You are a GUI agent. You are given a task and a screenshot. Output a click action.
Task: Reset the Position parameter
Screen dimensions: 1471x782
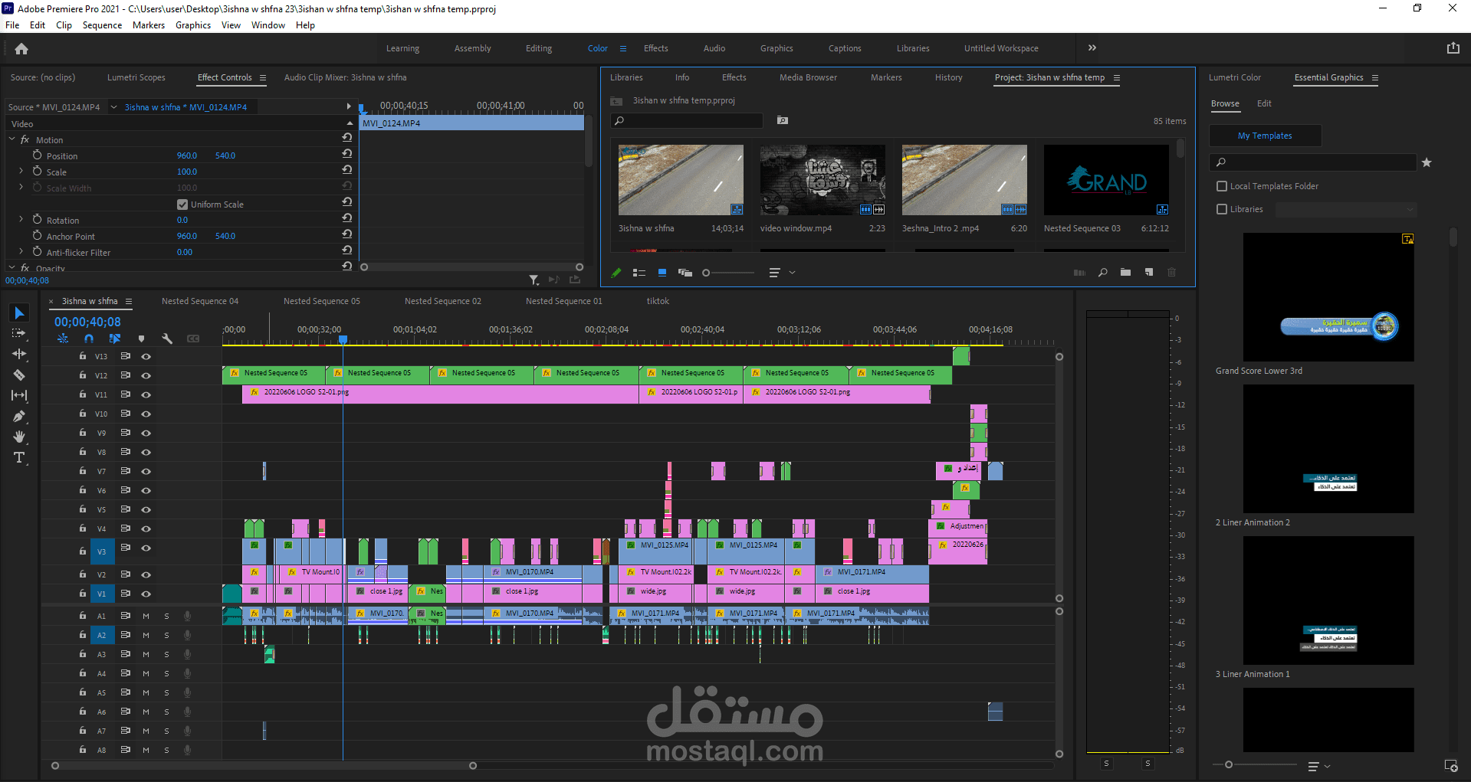347,153
